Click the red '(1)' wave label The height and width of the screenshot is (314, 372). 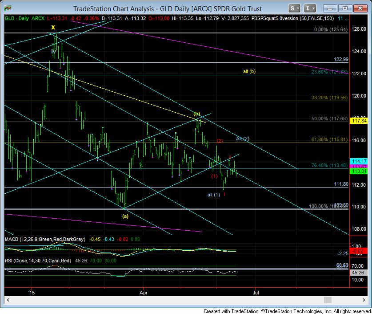(215, 176)
